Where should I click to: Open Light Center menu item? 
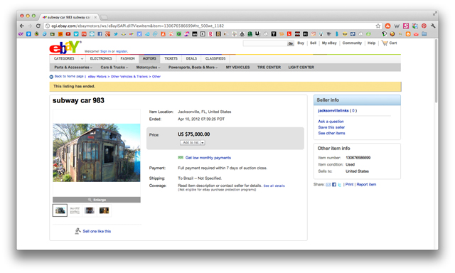coord(301,68)
